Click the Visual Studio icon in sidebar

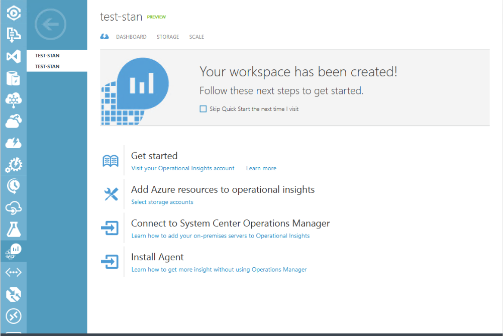click(13, 56)
